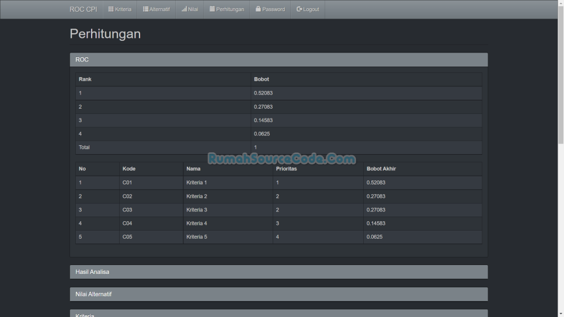Click the Alternatif list icon in navbar

pos(145,9)
